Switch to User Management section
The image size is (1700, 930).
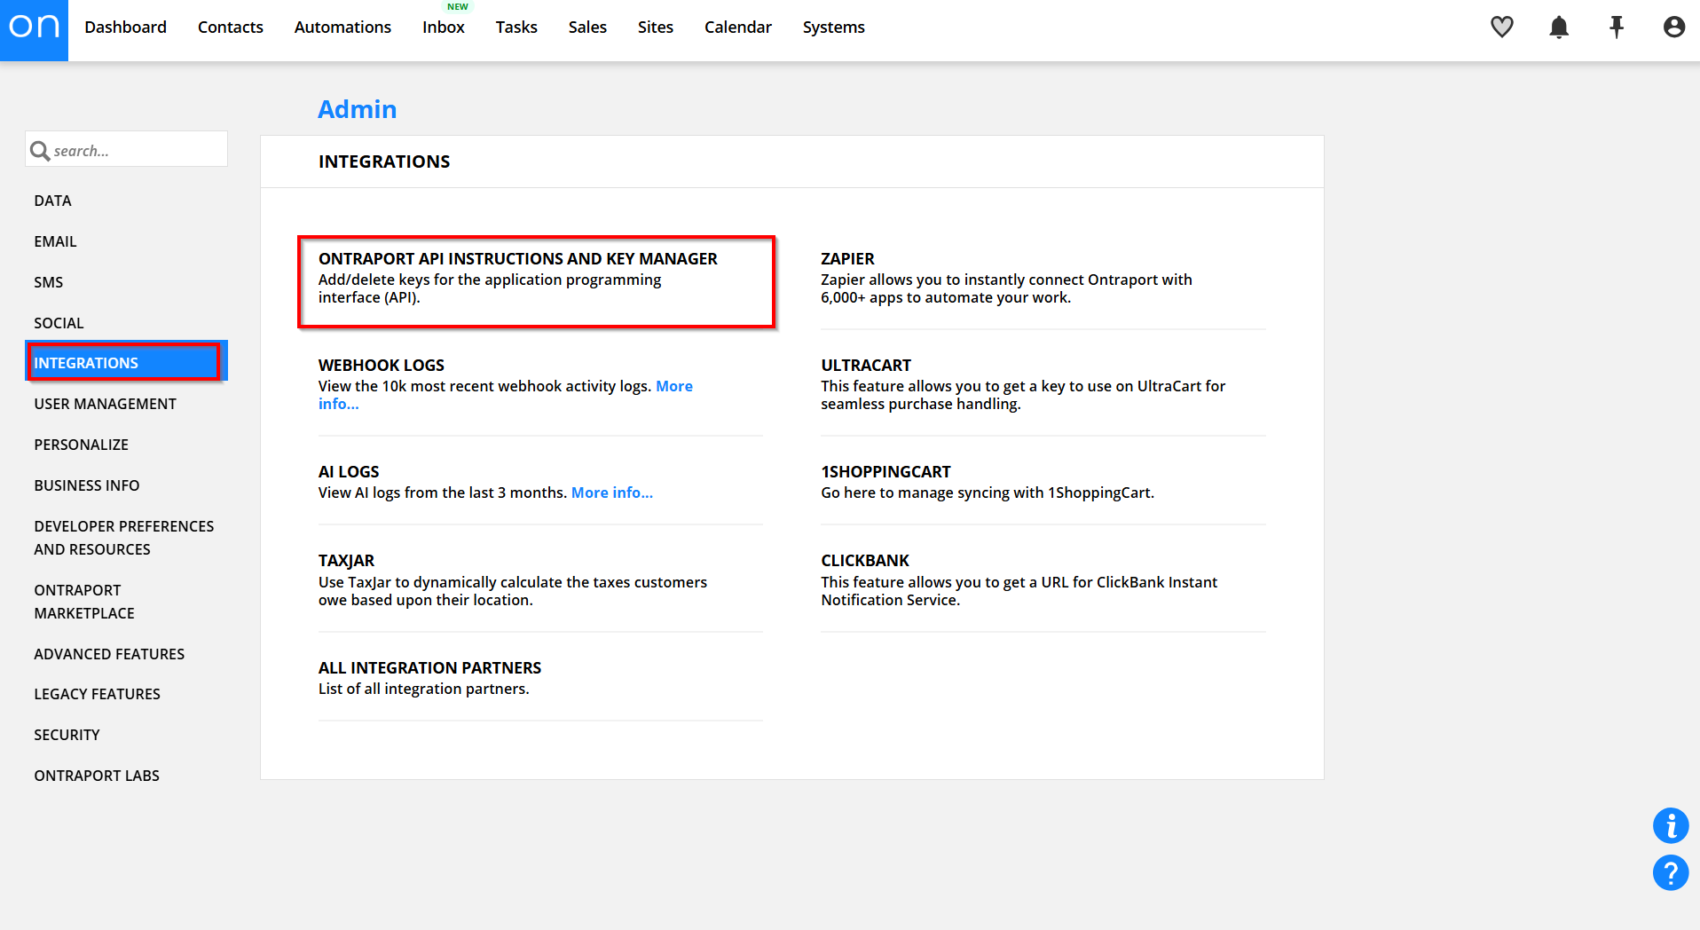click(x=105, y=404)
